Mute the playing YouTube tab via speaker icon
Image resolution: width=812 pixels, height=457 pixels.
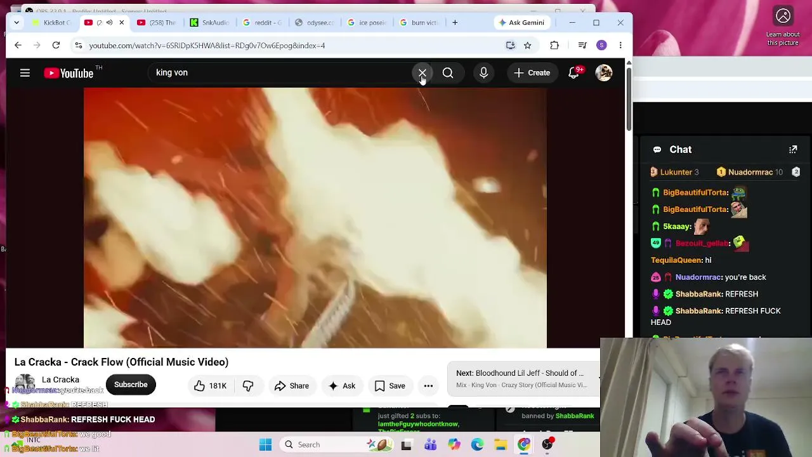(x=109, y=23)
